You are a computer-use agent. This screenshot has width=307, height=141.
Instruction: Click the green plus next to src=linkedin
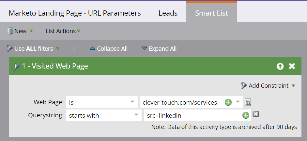246,115
